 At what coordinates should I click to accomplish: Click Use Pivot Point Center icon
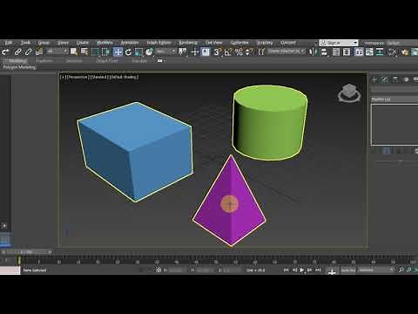point(183,52)
